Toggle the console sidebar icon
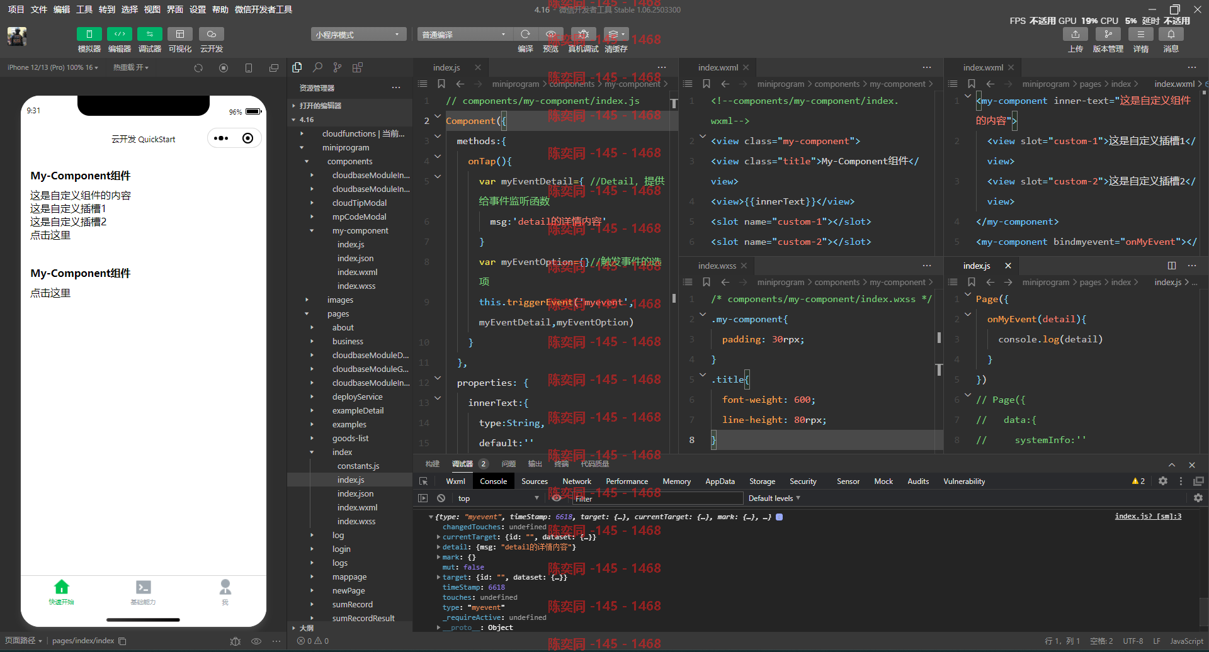Image resolution: width=1209 pixels, height=652 pixels. pos(423,498)
